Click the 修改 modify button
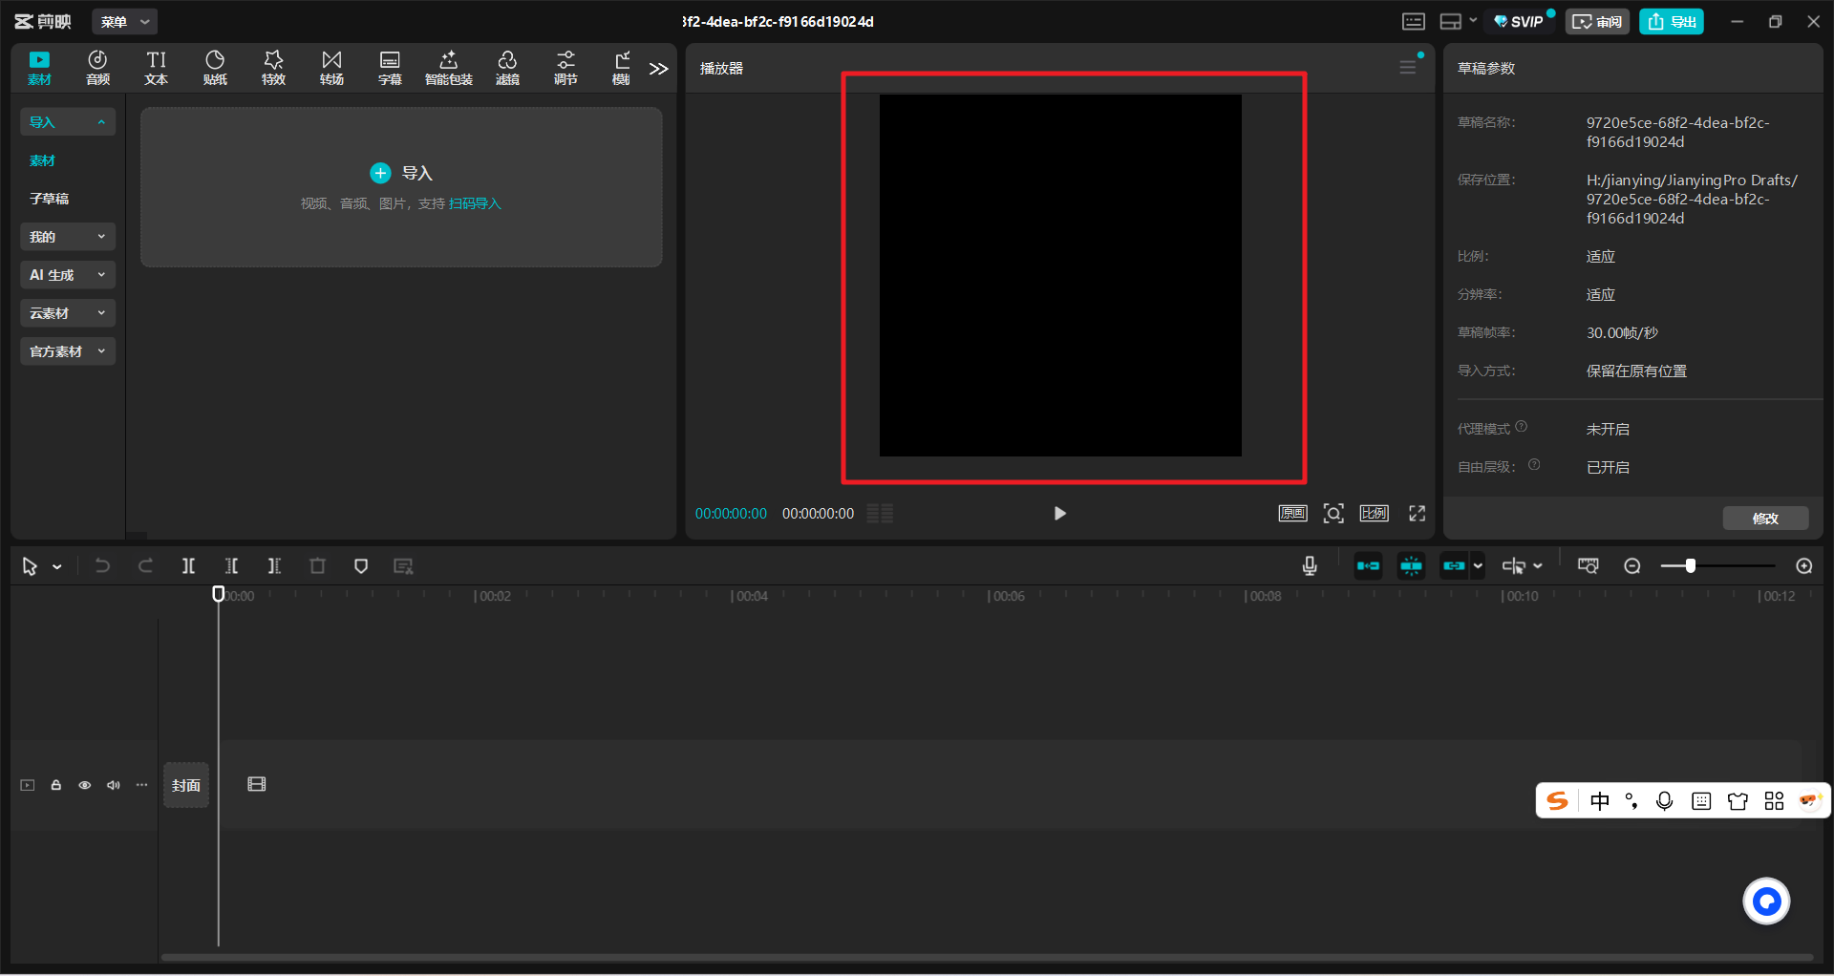Image resolution: width=1834 pixels, height=976 pixels. [x=1764, y=519]
